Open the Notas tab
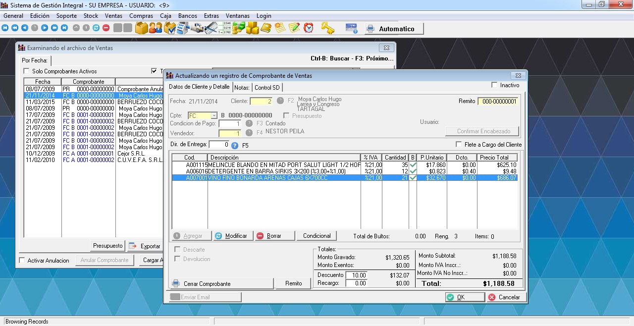Viewport: 634px width, 326px height. pos(242,88)
